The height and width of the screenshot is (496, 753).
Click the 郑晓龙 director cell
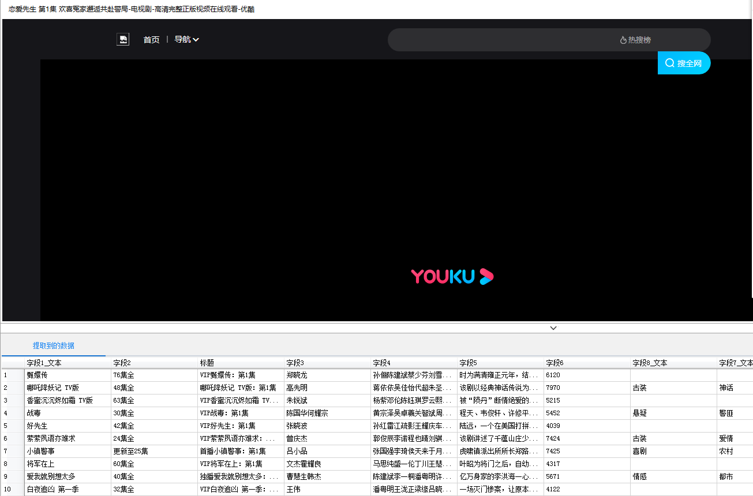328,375
